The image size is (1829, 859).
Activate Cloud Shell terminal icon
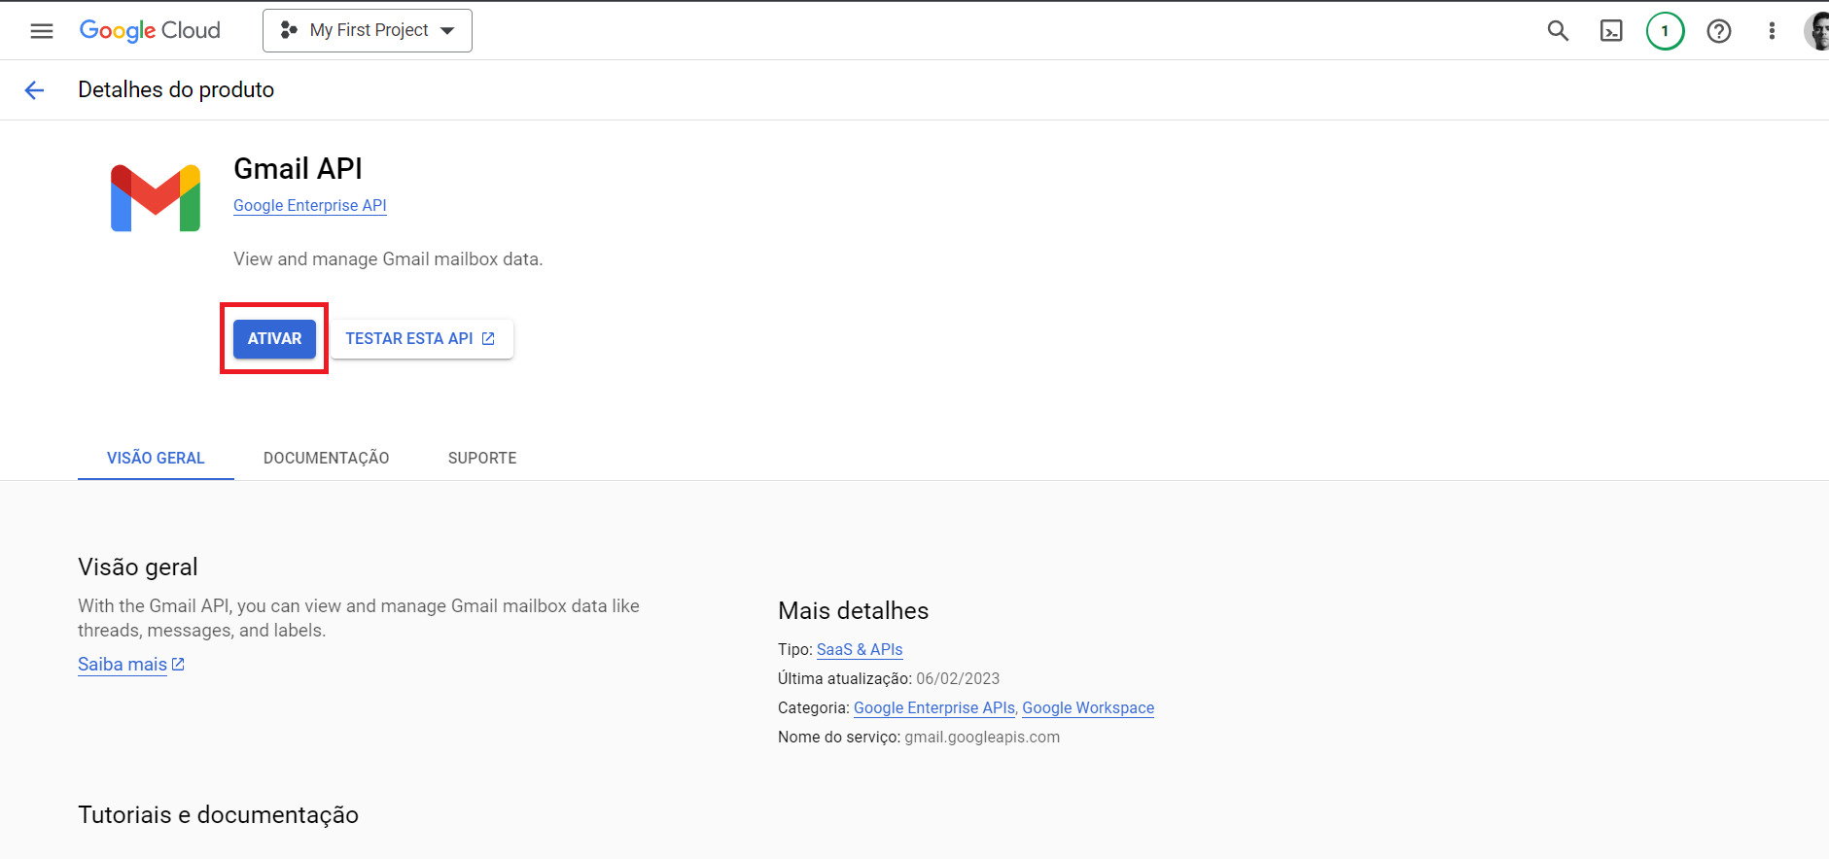coord(1611,31)
